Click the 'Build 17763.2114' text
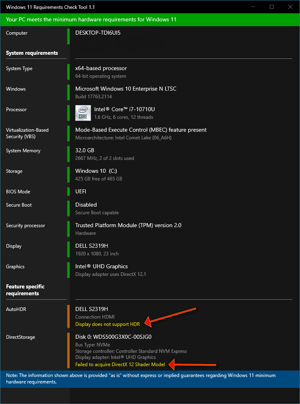Screen dimensions: 300x404 93,97
